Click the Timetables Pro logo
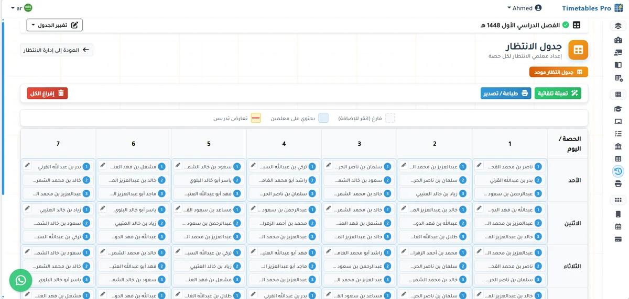The image size is (629, 299). pyautogui.click(x=592, y=8)
